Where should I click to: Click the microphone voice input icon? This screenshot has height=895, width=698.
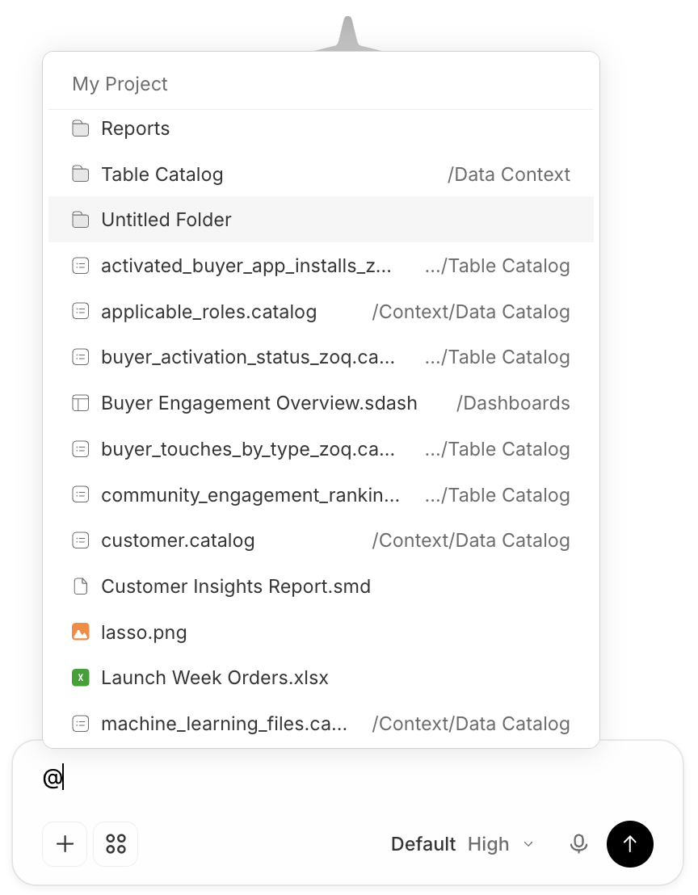(578, 843)
